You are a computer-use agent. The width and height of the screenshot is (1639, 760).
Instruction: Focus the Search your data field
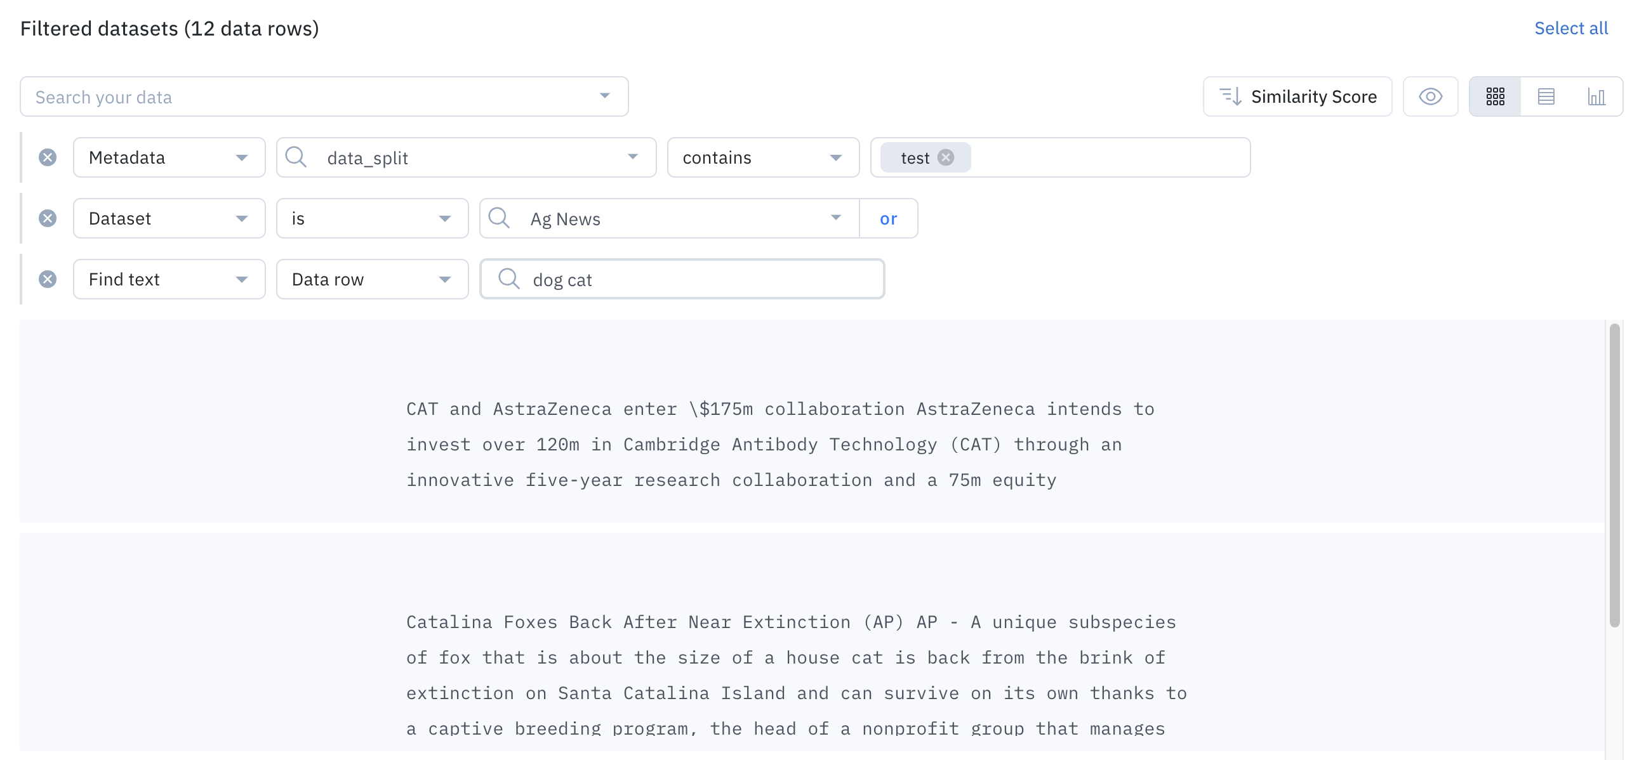(x=324, y=96)
